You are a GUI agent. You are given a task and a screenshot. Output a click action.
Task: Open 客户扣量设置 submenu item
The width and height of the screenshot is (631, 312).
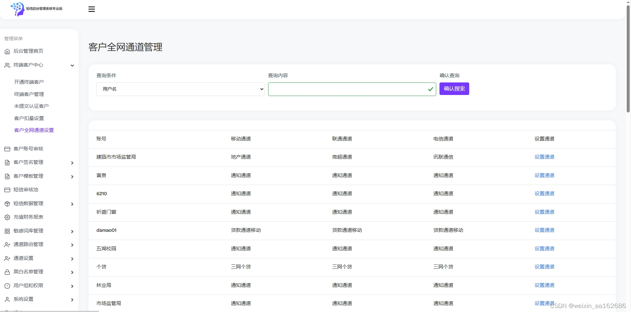coord(29,118)
